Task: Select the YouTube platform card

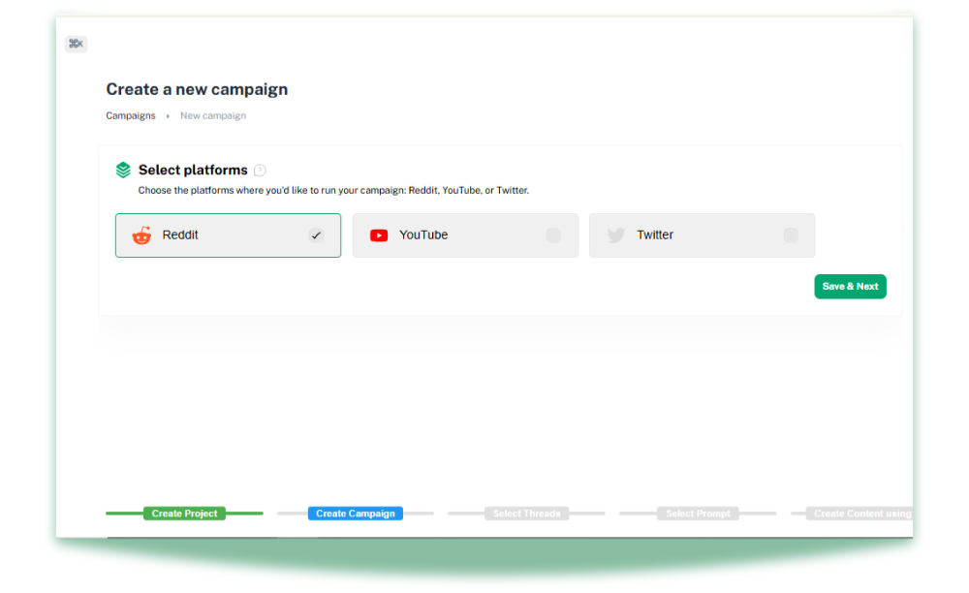Action: (x=465, y=235)
